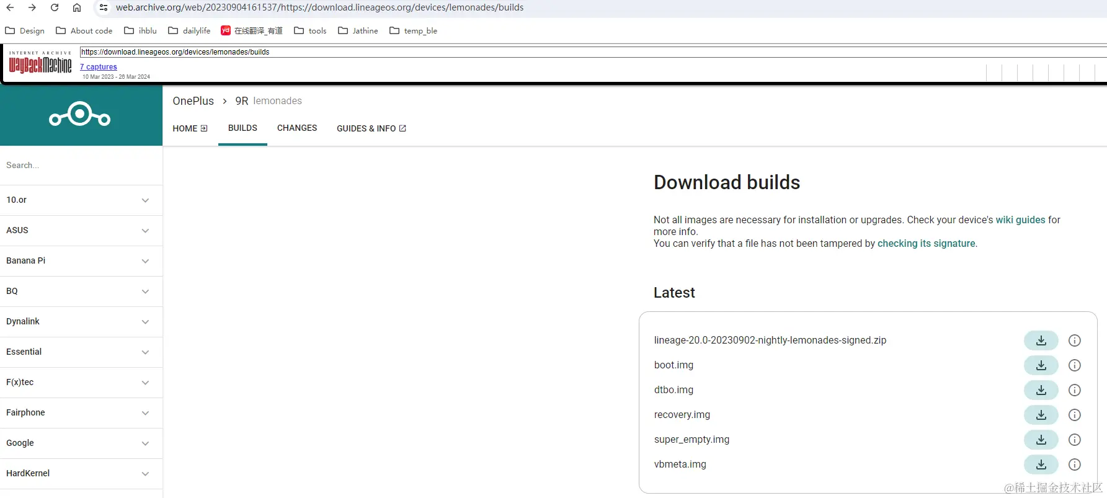
Task: Open the GUIDES & INFO tab
Action: click(x=371, y=128)
